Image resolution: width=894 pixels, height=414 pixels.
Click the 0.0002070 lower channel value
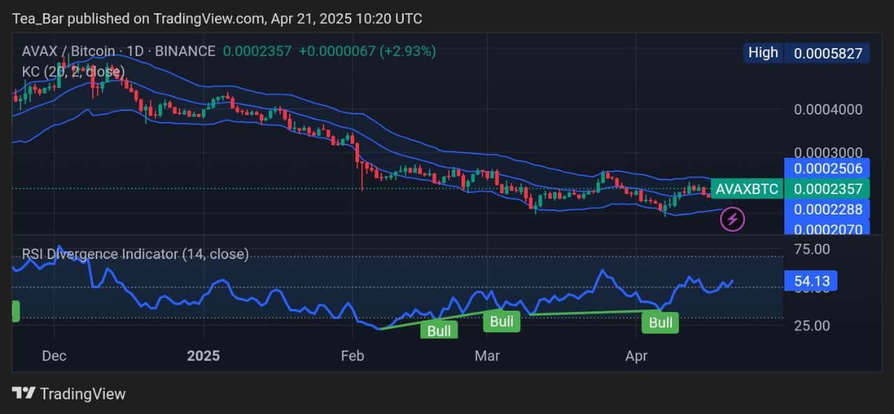click(x=828, y=227)
